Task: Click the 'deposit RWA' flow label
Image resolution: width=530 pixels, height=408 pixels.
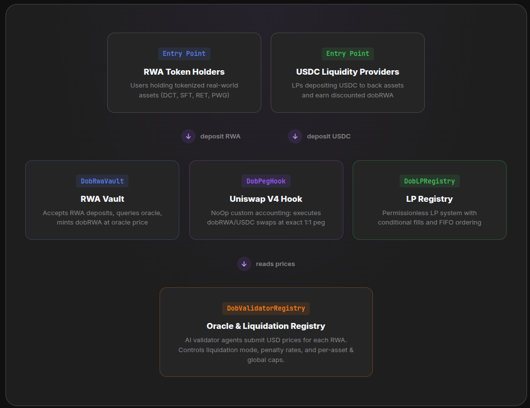Action: click(220, 136)
